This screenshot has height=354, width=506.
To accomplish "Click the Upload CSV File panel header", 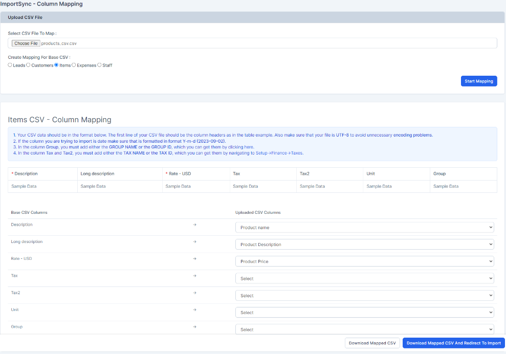I will coord(252,17).
